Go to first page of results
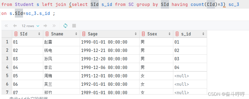This screenshot has height=99, width=249. pos(6,26)
